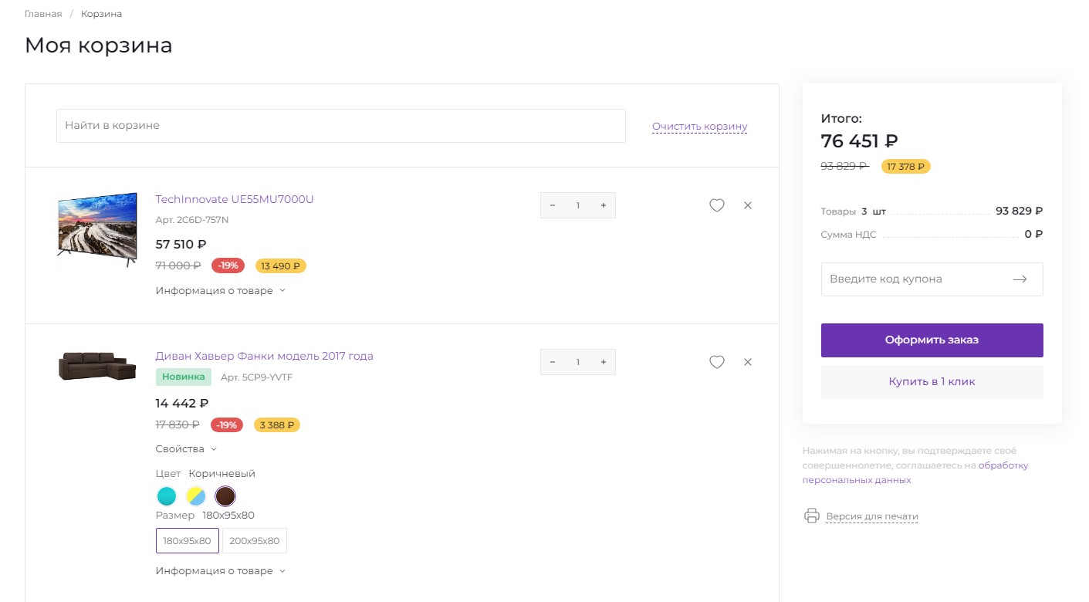Increase TechInnovate TV quantity with plus
This screenshot has height=602, width=1089.
[x=603, y=205]
